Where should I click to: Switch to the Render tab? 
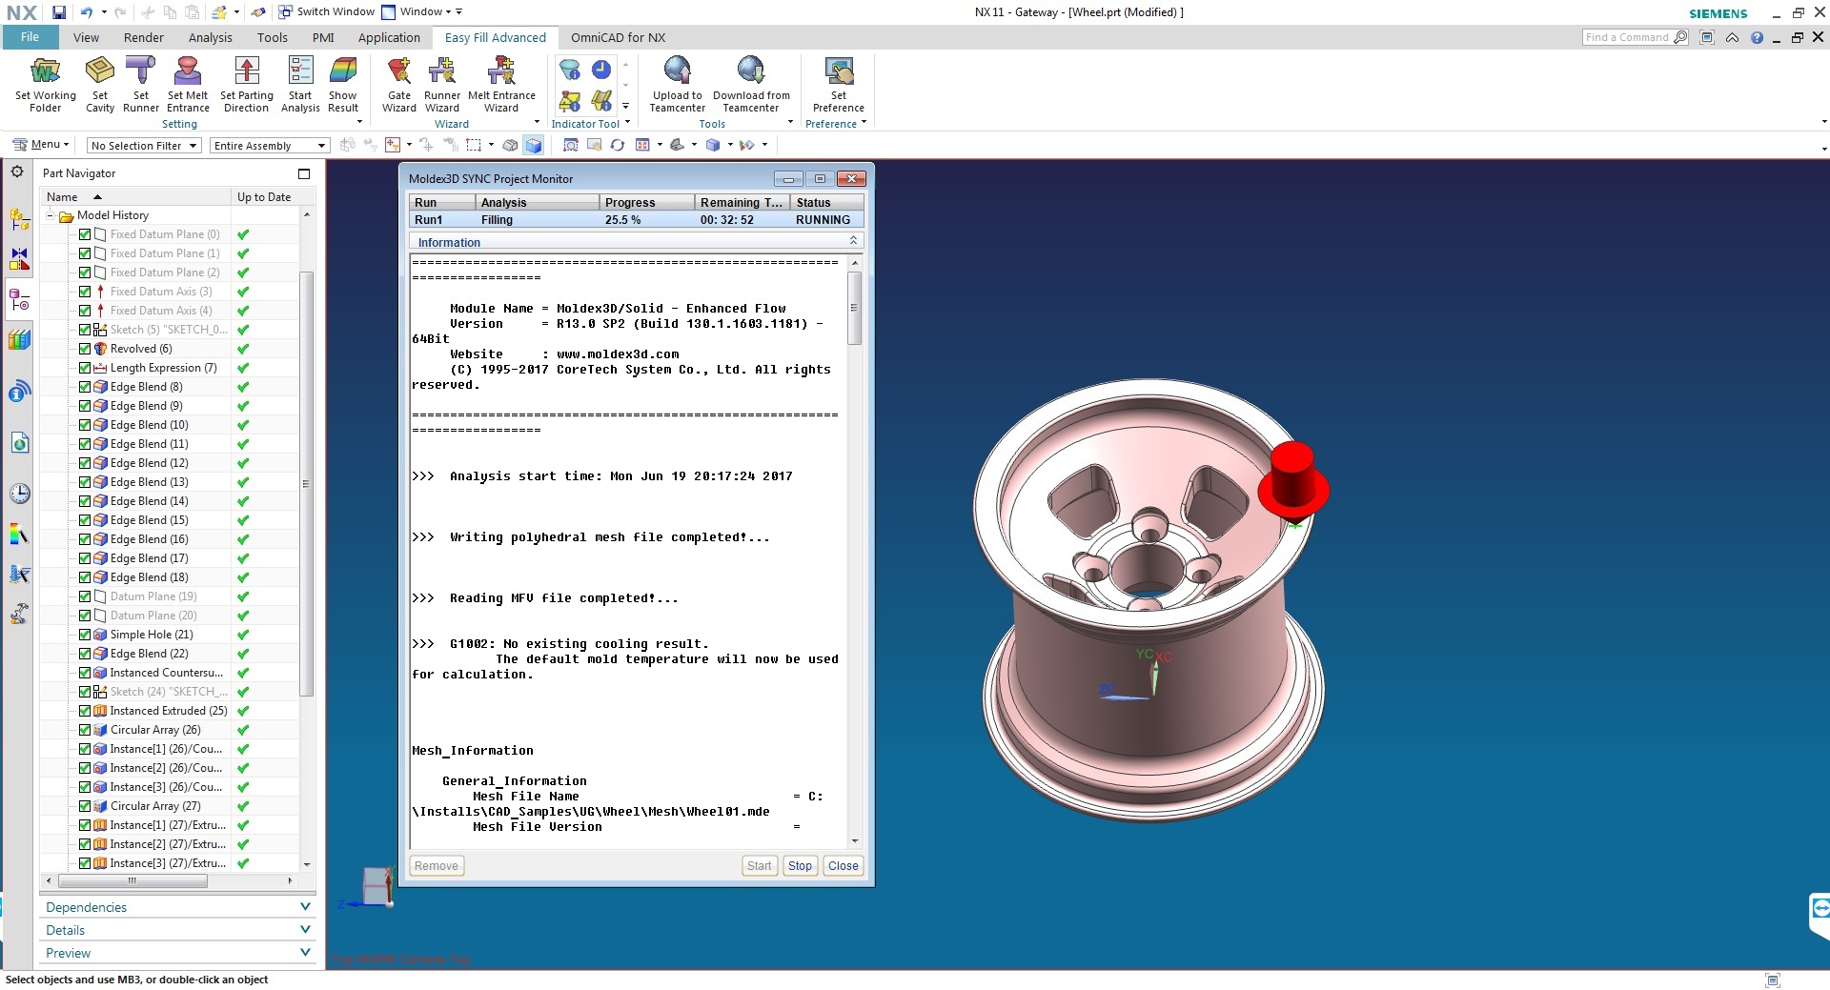point(144,38)
